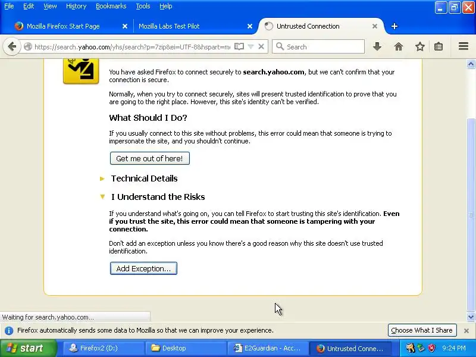Viewport: 476px width, 357px height.
Task: Switch to E2Guardian taskbar window
Action: (x=267, y=348)
